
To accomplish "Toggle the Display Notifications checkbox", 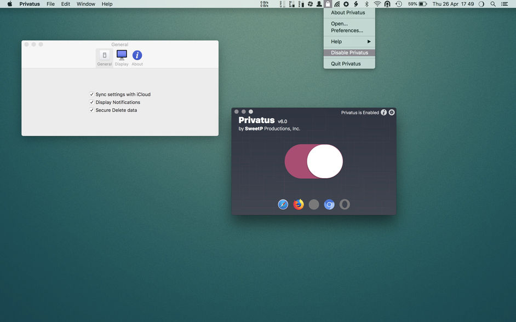I will click(x=91, y=102).
